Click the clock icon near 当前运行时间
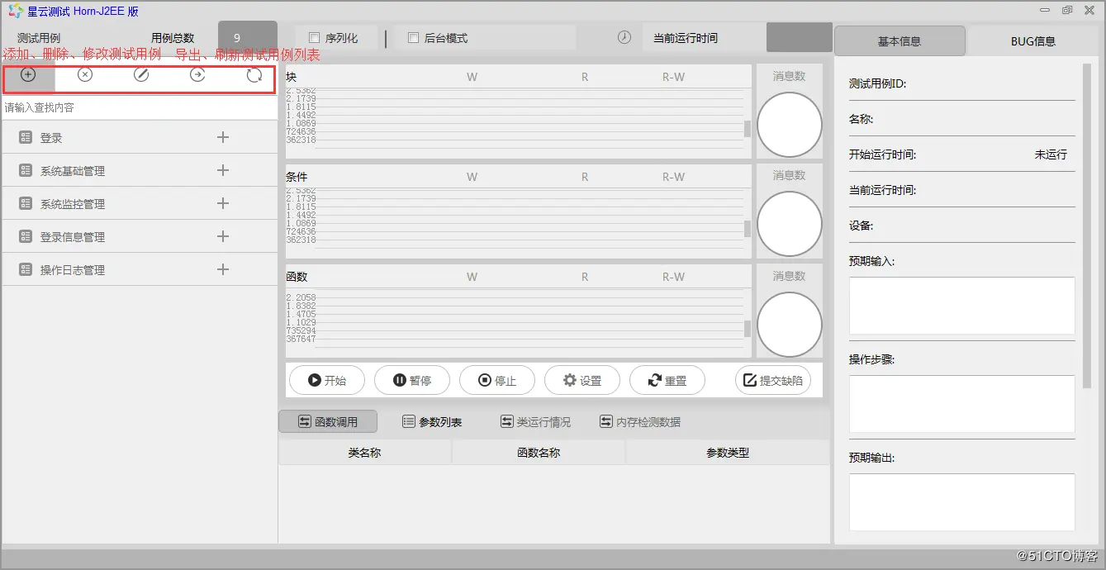Viewport: 1106px width, 570px height. coord(624,37)
